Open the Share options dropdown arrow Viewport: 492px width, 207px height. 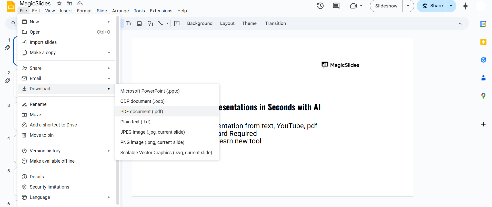[451, 6]
